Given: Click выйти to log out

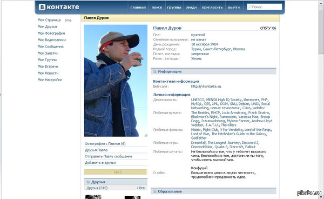Looking at the screenshot, I should coord(234,7).
